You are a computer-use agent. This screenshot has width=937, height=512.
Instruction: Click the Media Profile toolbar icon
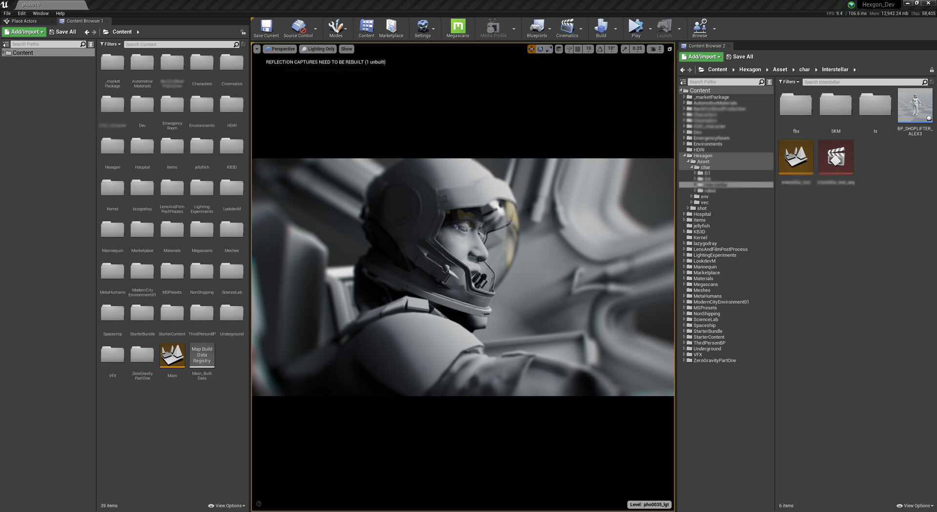coord(493,28)
